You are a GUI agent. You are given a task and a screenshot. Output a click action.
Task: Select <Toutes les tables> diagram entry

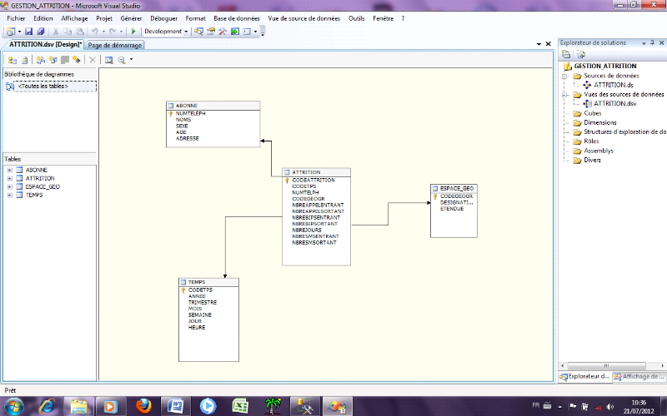click(x=43, y=86)
